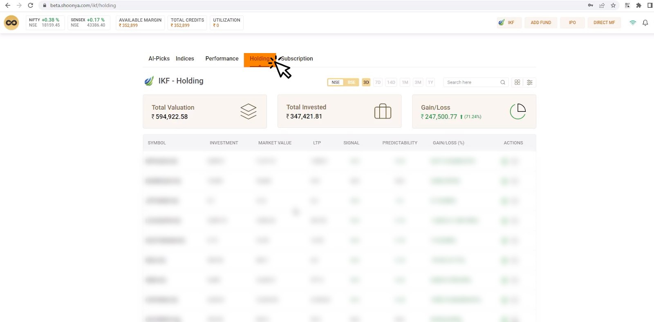Click the share page icon in address bar
Viewport: 654px width, 322px height.
coord(602,5)
